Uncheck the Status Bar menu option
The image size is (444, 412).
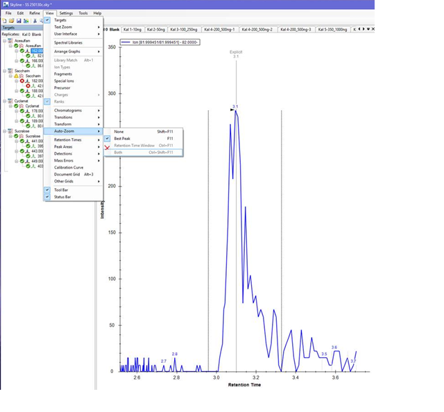(62, 196)
